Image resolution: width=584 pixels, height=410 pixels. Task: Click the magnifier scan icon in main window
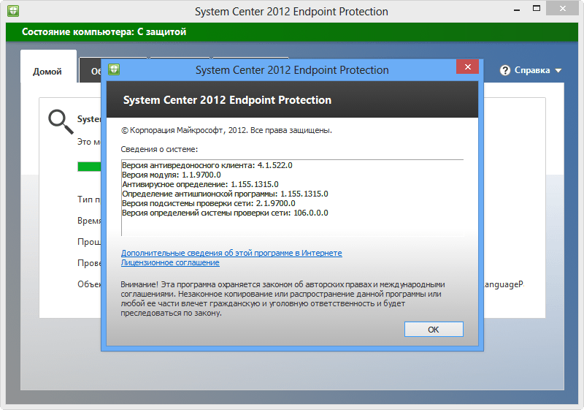[61, 121]
